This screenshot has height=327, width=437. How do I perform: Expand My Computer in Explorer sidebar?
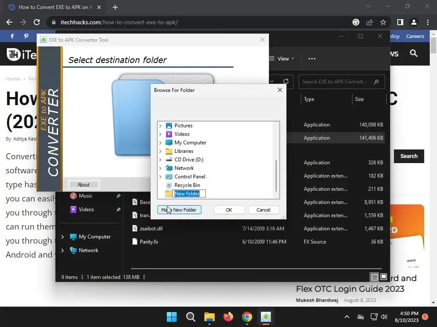tap(62, 237)
